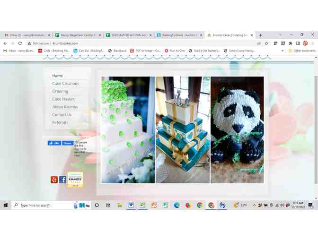
Task: Switch to the BiddingForGood Auction tab
Action: coord(179,35)
